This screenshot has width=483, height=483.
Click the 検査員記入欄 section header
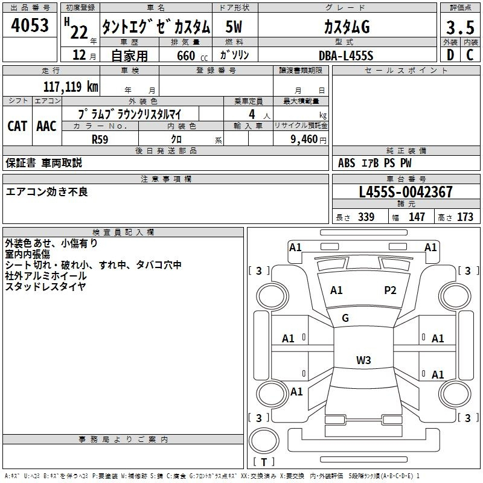click(x=123, y=232)
